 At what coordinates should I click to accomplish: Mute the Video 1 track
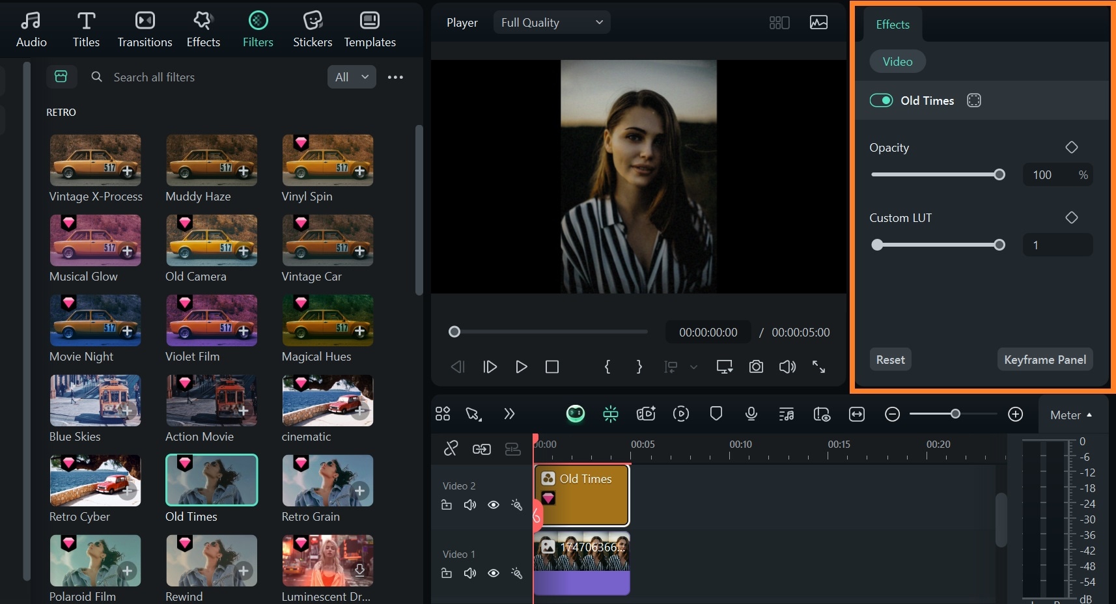[x=469, y=573]
